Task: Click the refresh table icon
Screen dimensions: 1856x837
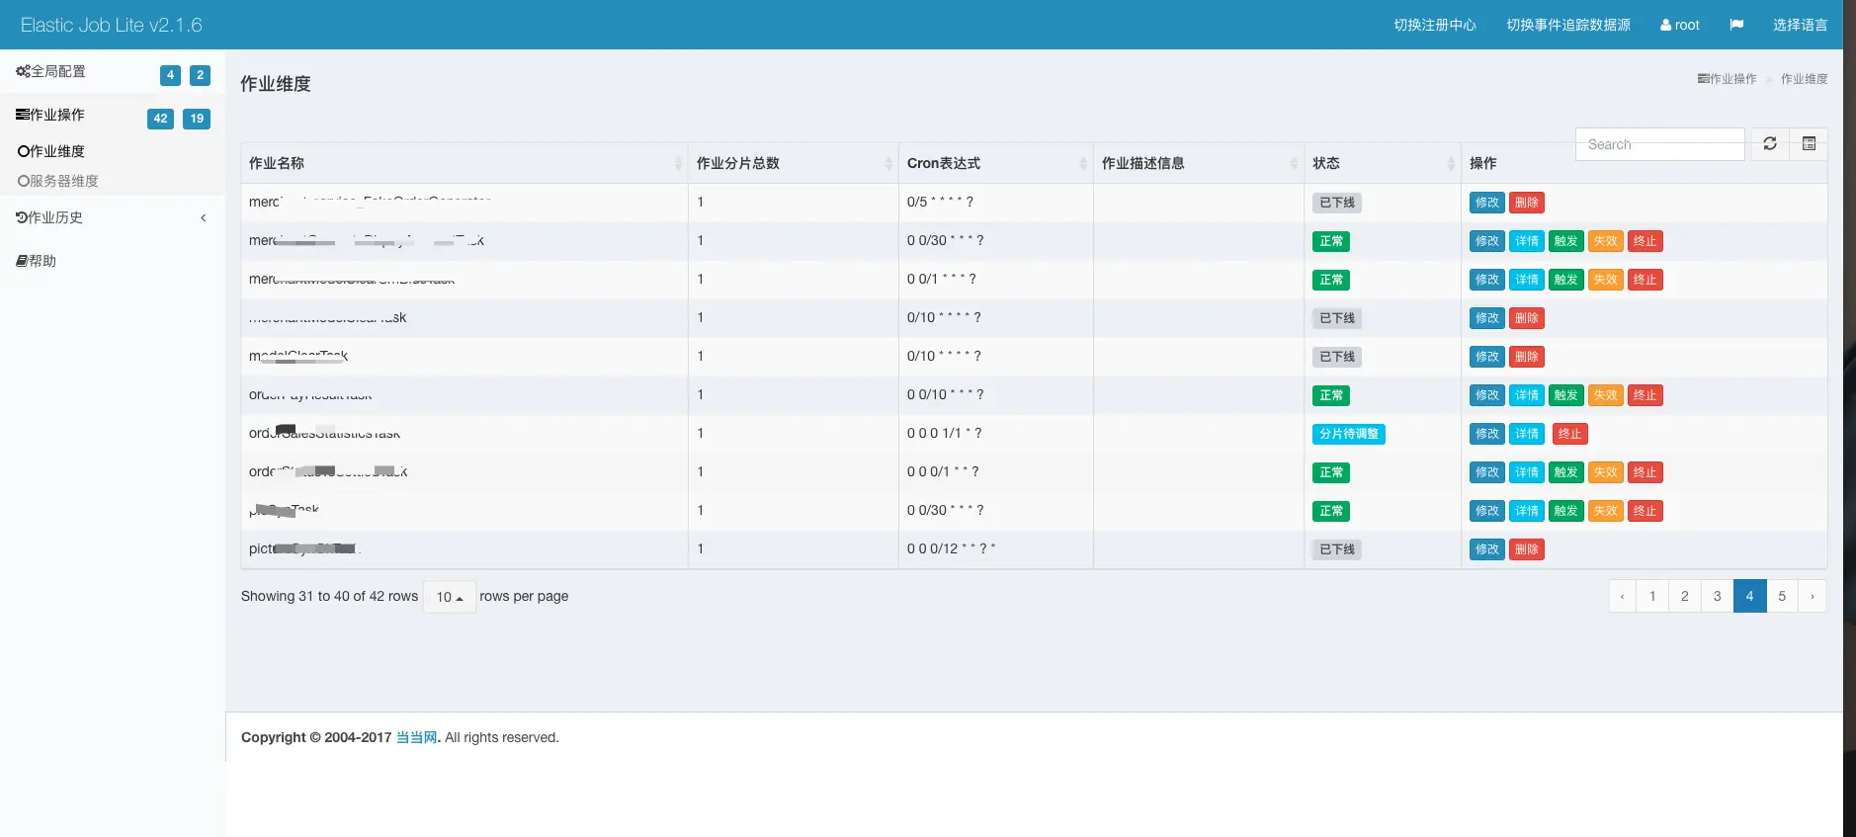Action: [x=1770, y=144]
